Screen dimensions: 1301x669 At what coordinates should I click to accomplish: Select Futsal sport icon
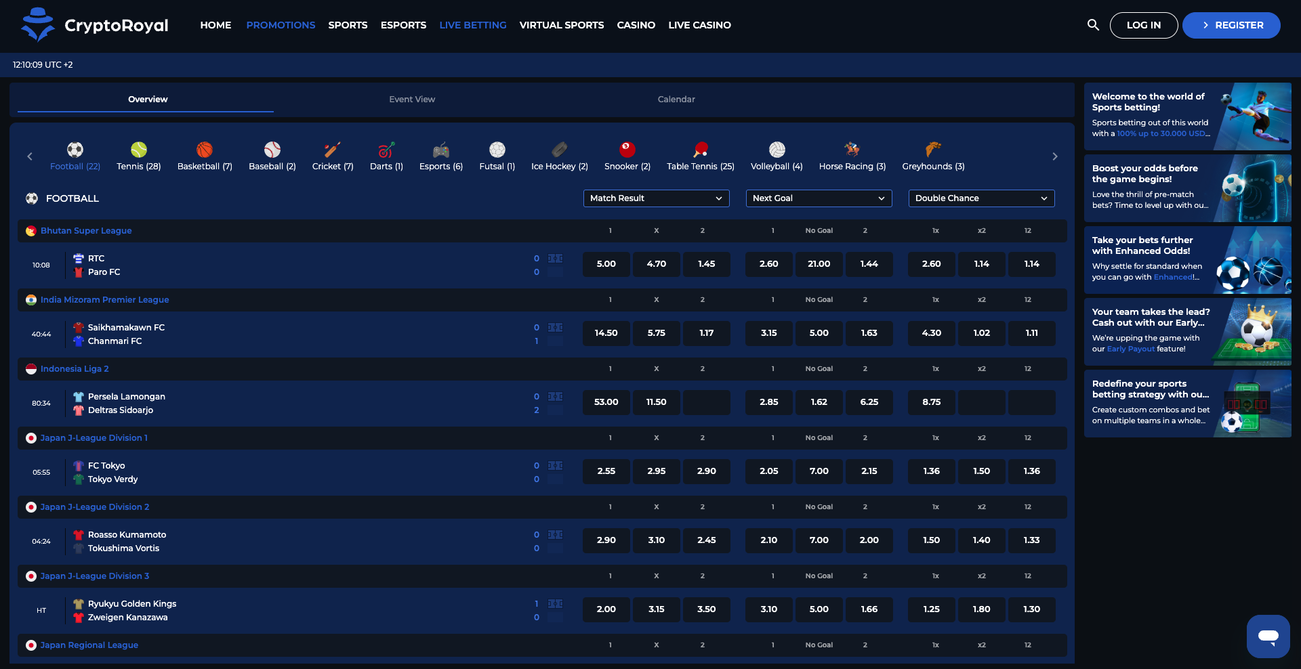click(x=497, y=150)
